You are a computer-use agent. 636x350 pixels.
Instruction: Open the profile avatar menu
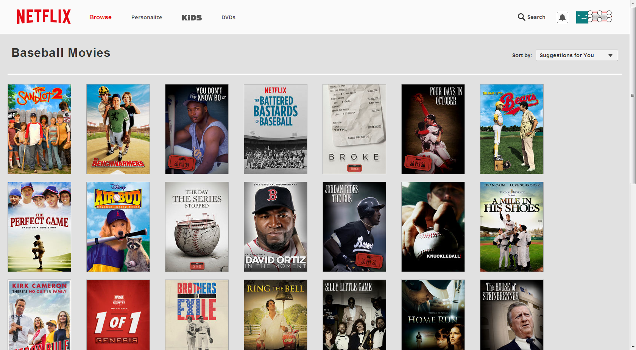pyautogui.click(x=594, y=17)
